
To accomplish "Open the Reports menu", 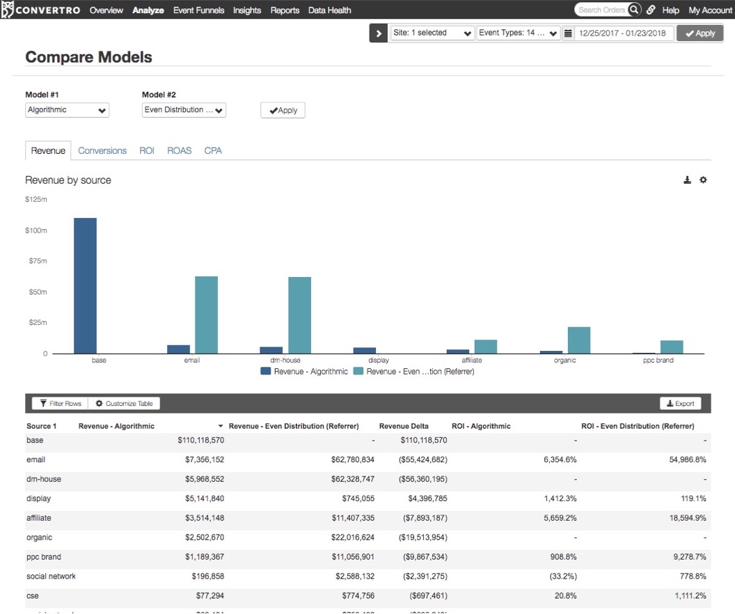I will 285,10.
